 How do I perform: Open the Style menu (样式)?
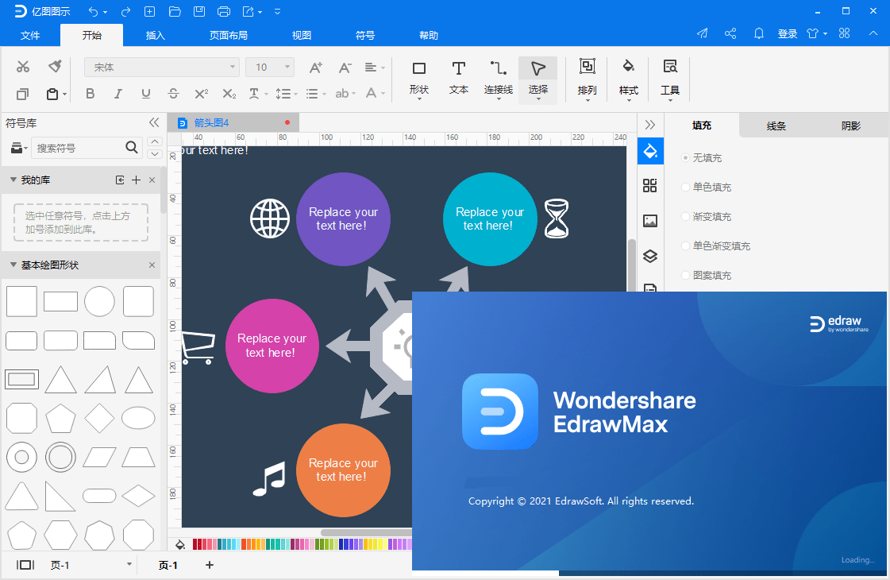[628, 79]
